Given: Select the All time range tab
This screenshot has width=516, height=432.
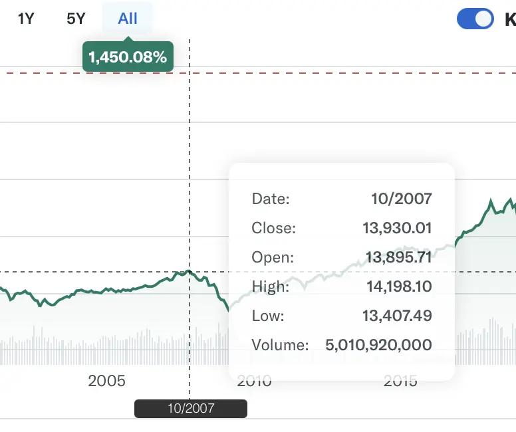Looking at the screenshot, I should pyautogui.click(x=128, y=18).
